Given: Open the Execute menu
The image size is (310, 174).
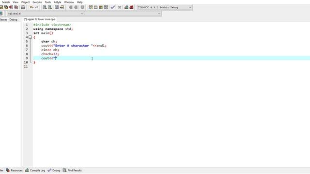Looking at the screenshot, I should [x=37, y=2].
